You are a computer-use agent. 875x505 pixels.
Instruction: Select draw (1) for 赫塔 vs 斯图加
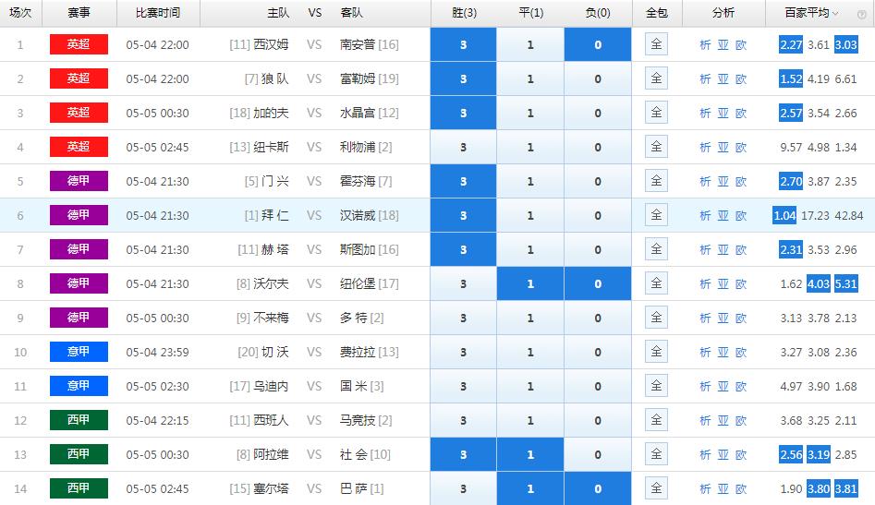530,249
